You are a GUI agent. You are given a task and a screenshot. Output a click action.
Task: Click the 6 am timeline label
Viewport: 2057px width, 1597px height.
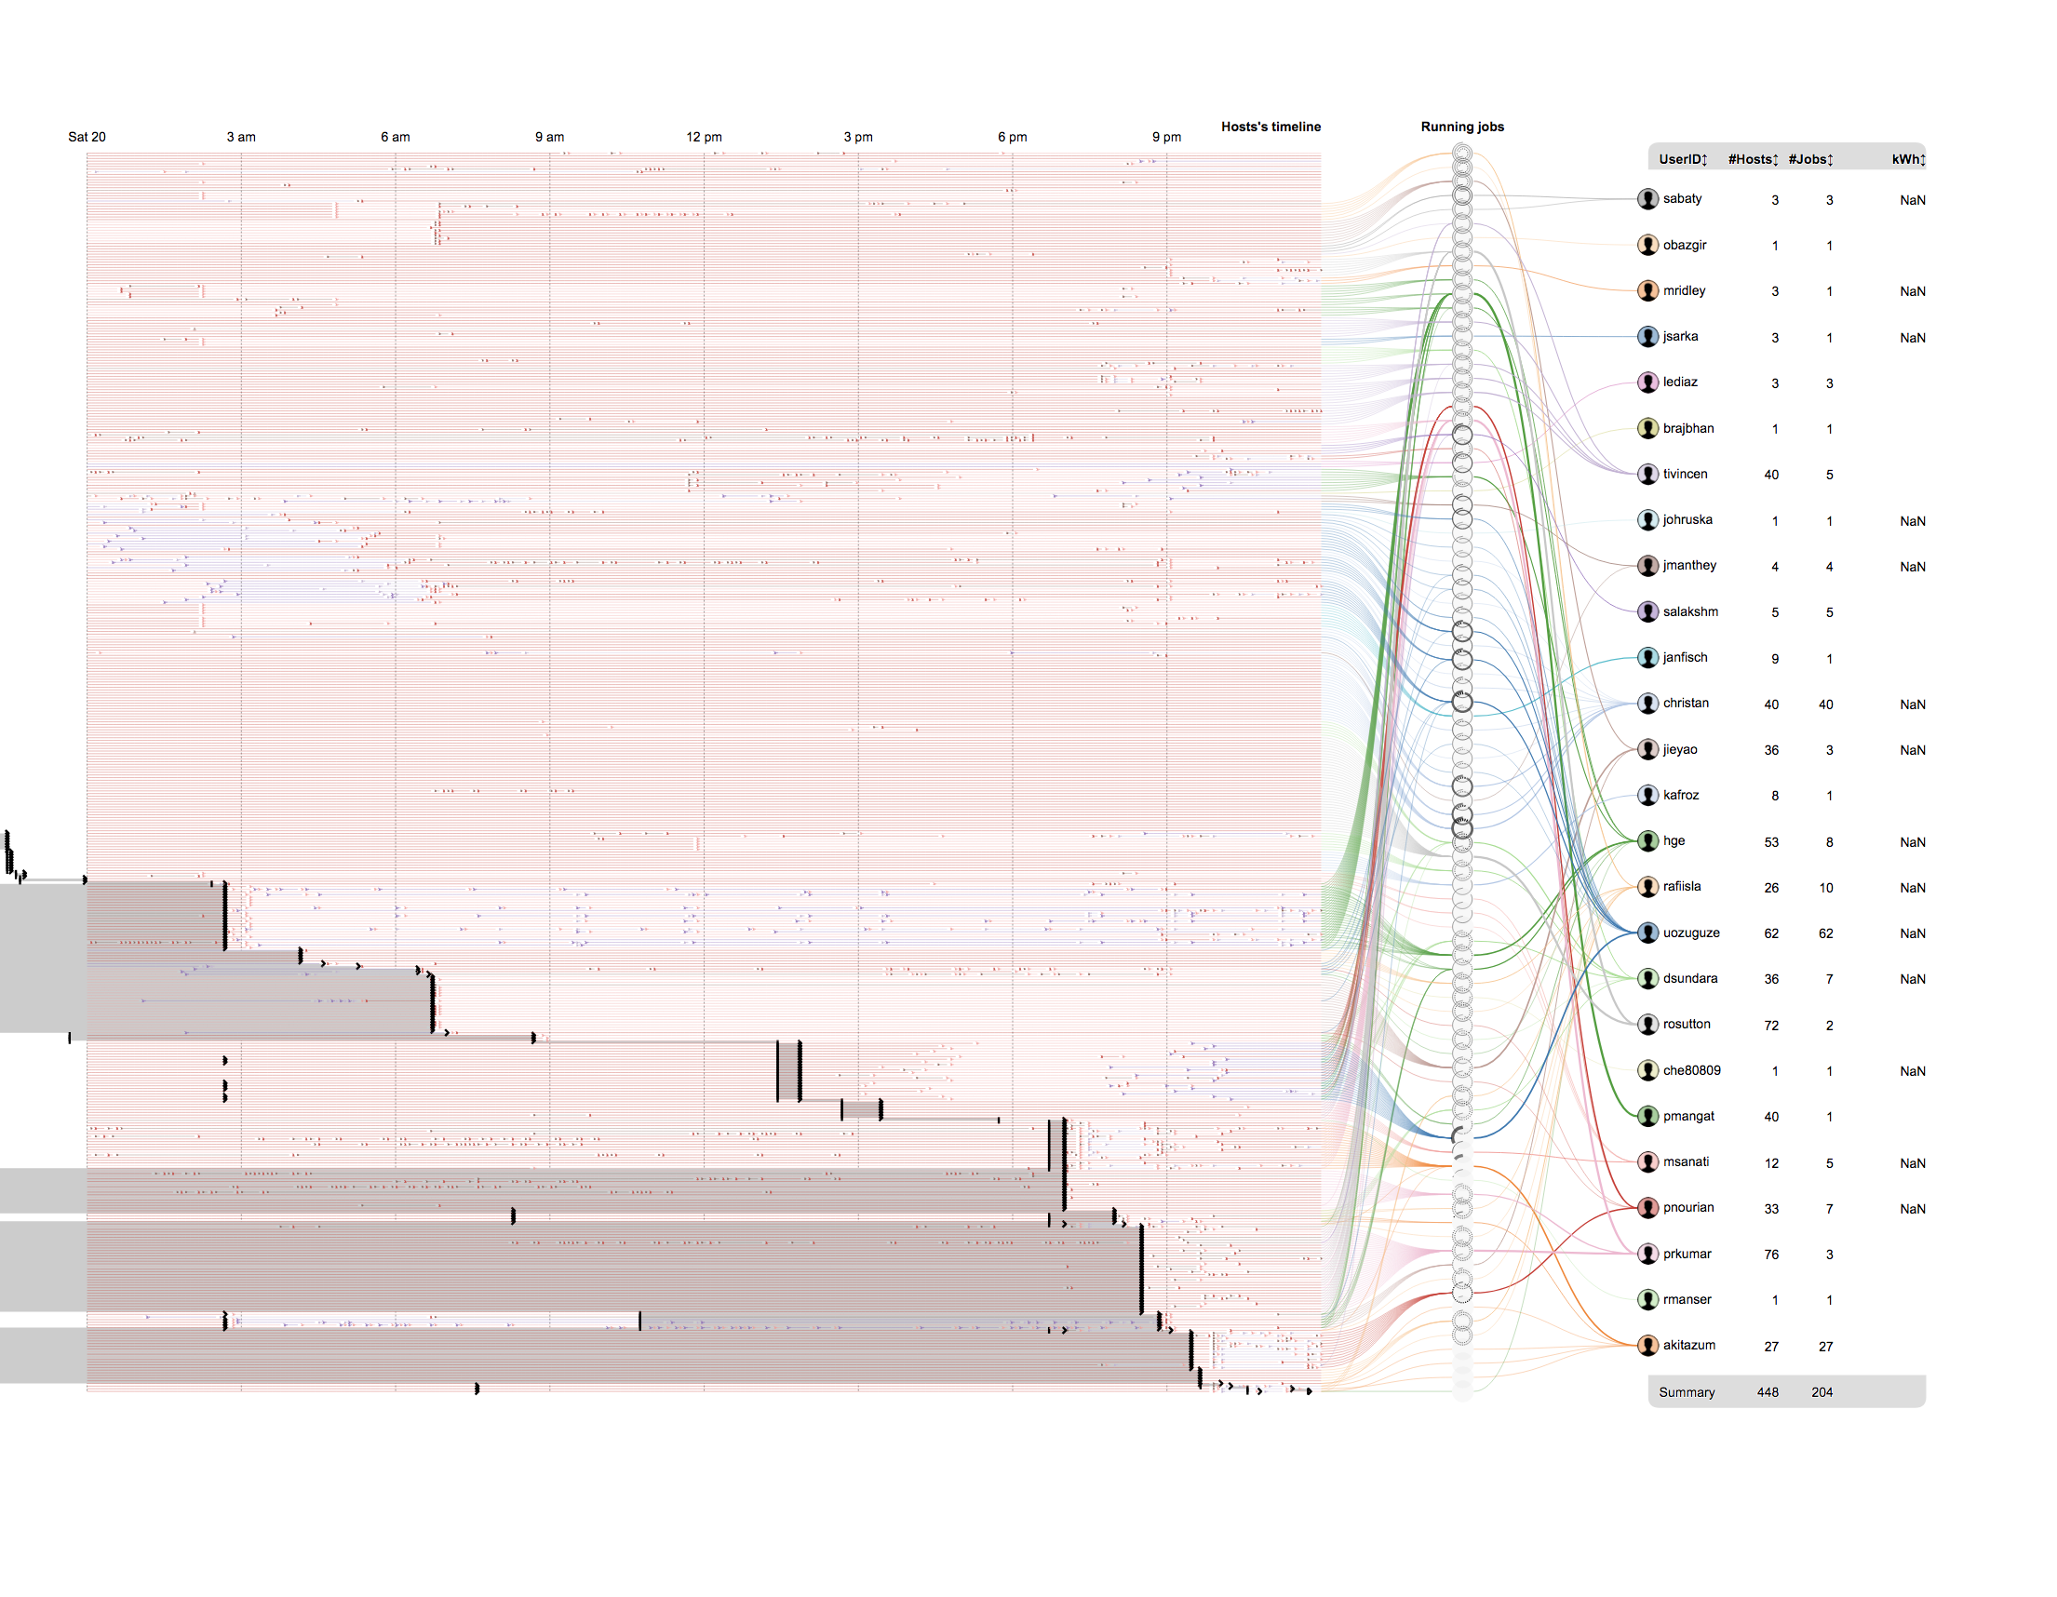(x=395, y=137)
